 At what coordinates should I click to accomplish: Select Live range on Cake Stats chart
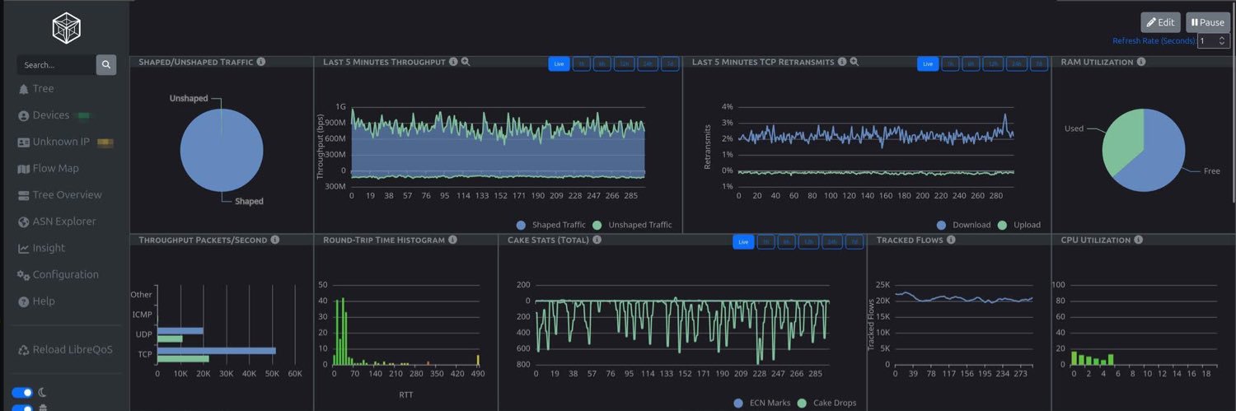(x=743, y=241)
